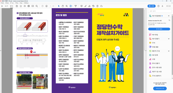Open the 도움말 menu
173x93 pixels.
click(x=26, y=3)
